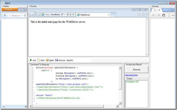The image size is (177, 110).
Task: Click the IE forward navigation arrow
Action: [38, 14]
